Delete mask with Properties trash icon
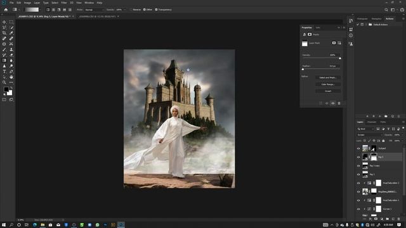This screenshot has width=406, height=228. [339, 103]
